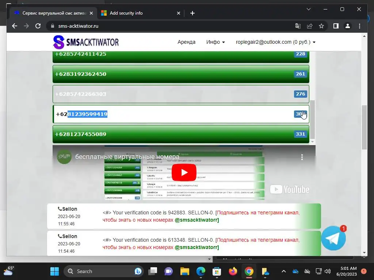Show hidden system tray icons
This screenshot has height=280, width=374.
click(x=283, y=271)
